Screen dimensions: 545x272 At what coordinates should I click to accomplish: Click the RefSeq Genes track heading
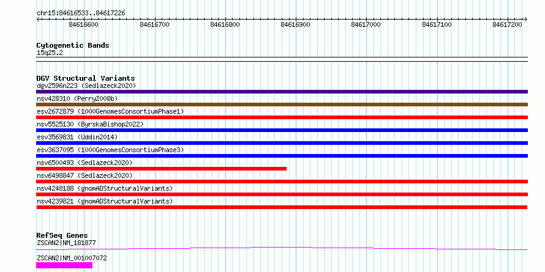tap(62, 235)
